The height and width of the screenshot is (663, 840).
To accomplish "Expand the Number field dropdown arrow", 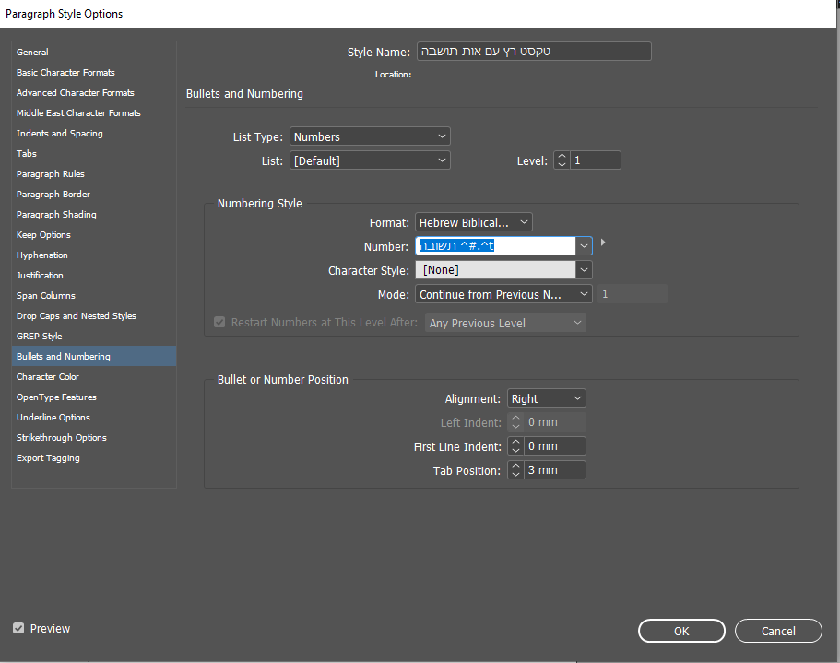I will pos(584,246).
